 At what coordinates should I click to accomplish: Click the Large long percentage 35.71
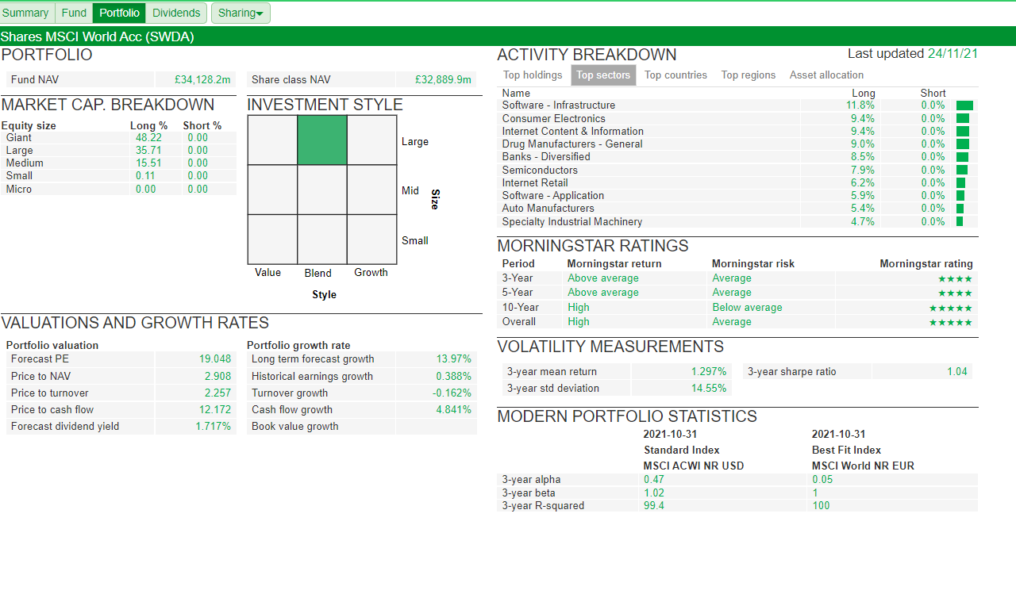(x=148, y=150)
